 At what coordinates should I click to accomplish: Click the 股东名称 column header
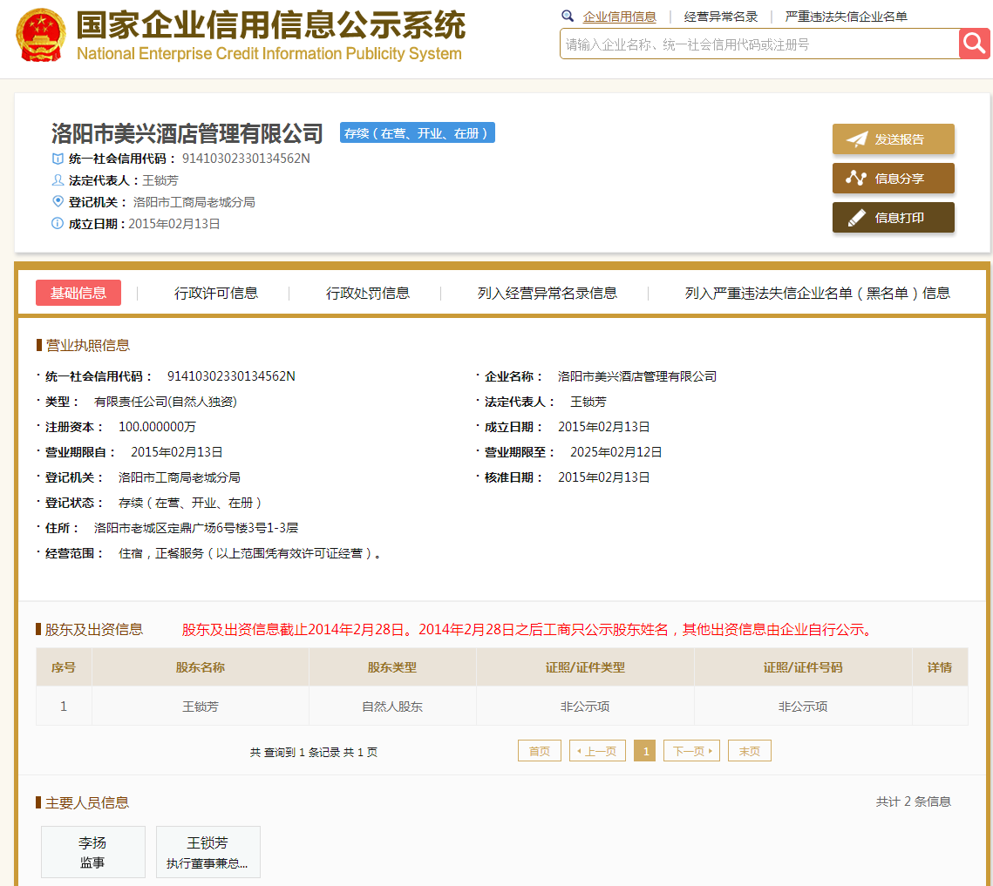click(201, 667)
